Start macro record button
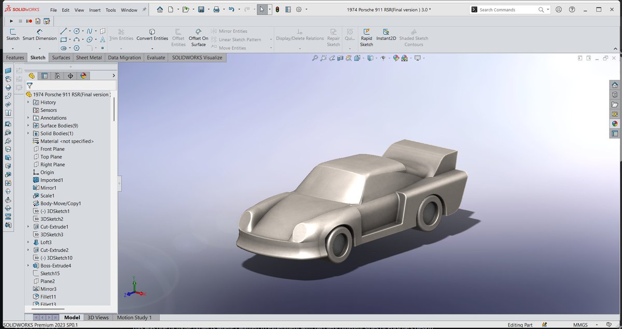This screenshot has width=622, height=329. pyautogui.click(x=29, y=21)
